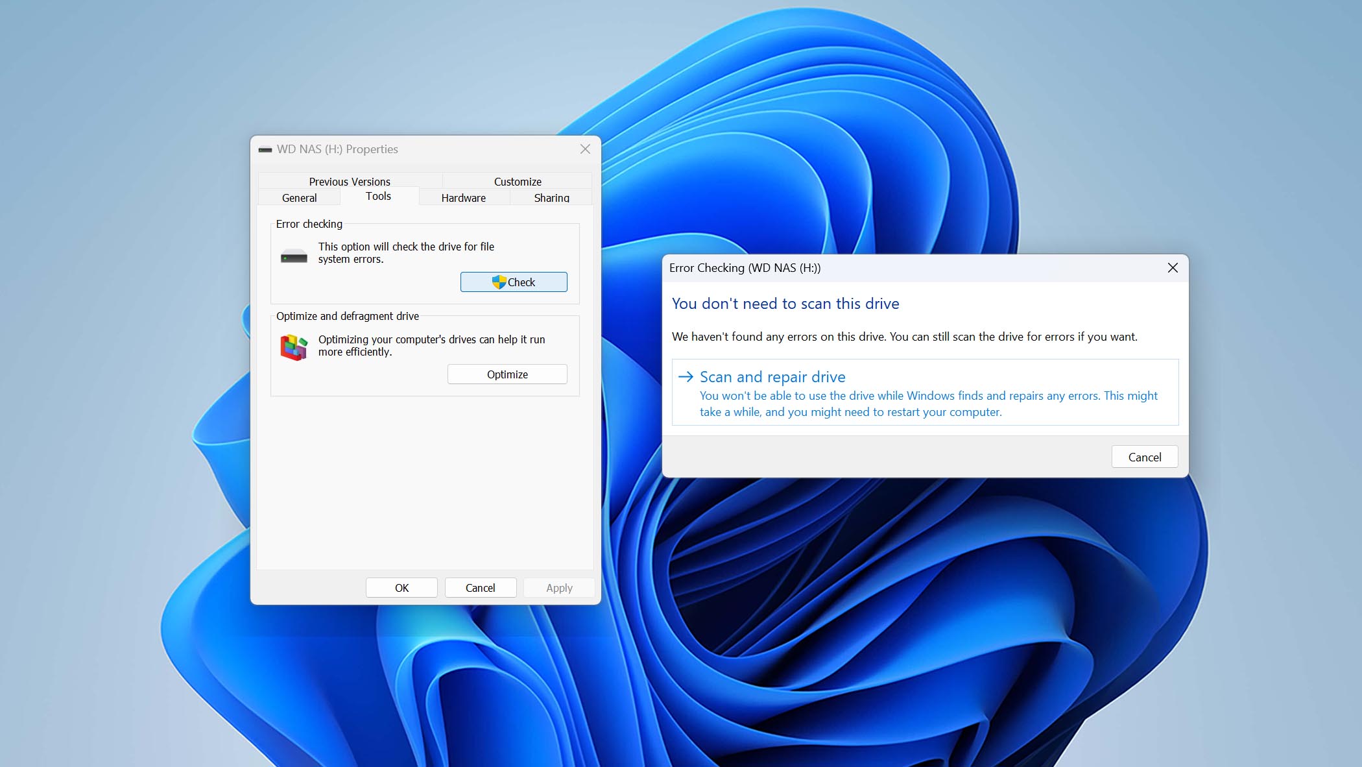Click the 'You don't need to scan this drive' heading
The width and height of the screenshot is (1362, 767).
click(x=785, y=303)
